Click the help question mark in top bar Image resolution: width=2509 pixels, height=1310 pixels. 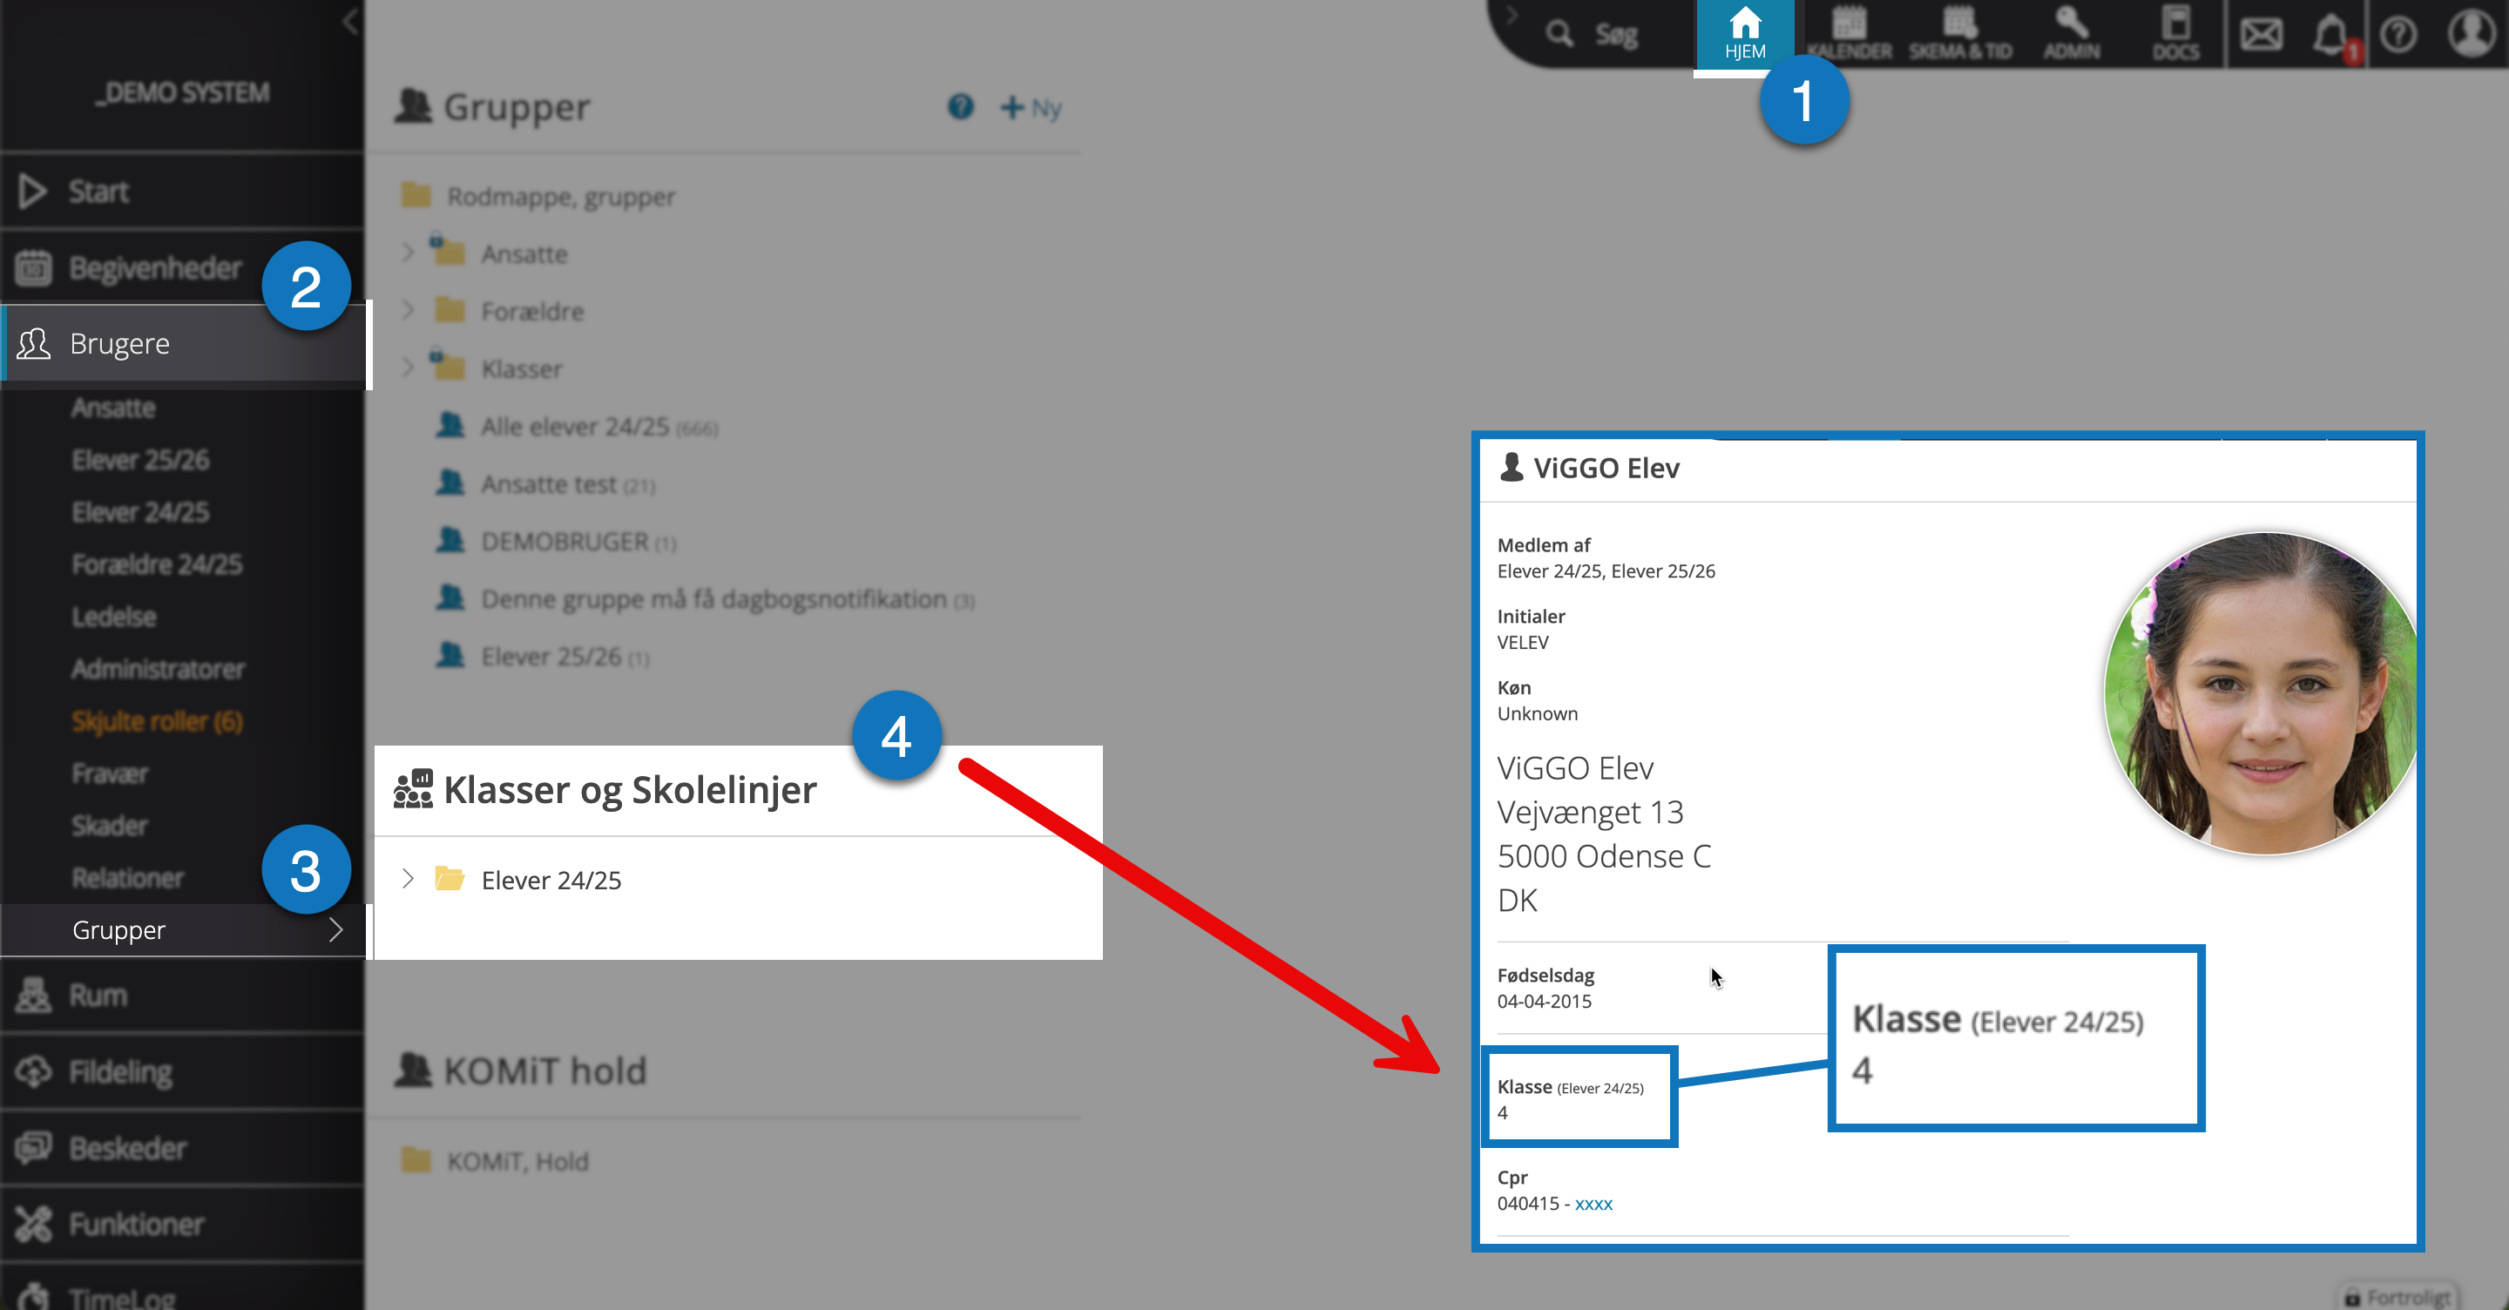2398,35
